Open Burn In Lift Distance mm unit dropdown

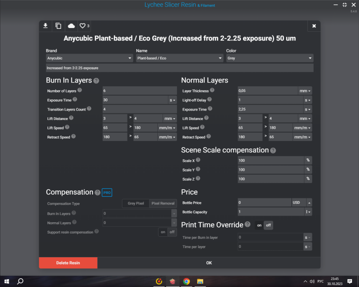[170, 119]
